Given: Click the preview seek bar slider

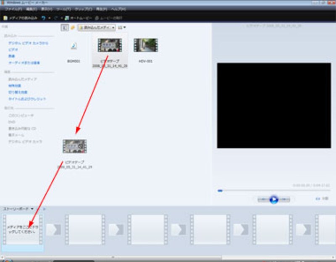Looking at the screenshot, I should click(220, 191).
